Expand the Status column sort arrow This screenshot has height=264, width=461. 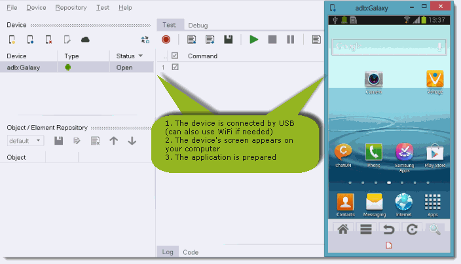pyautogui.click(x=141, y=56)
